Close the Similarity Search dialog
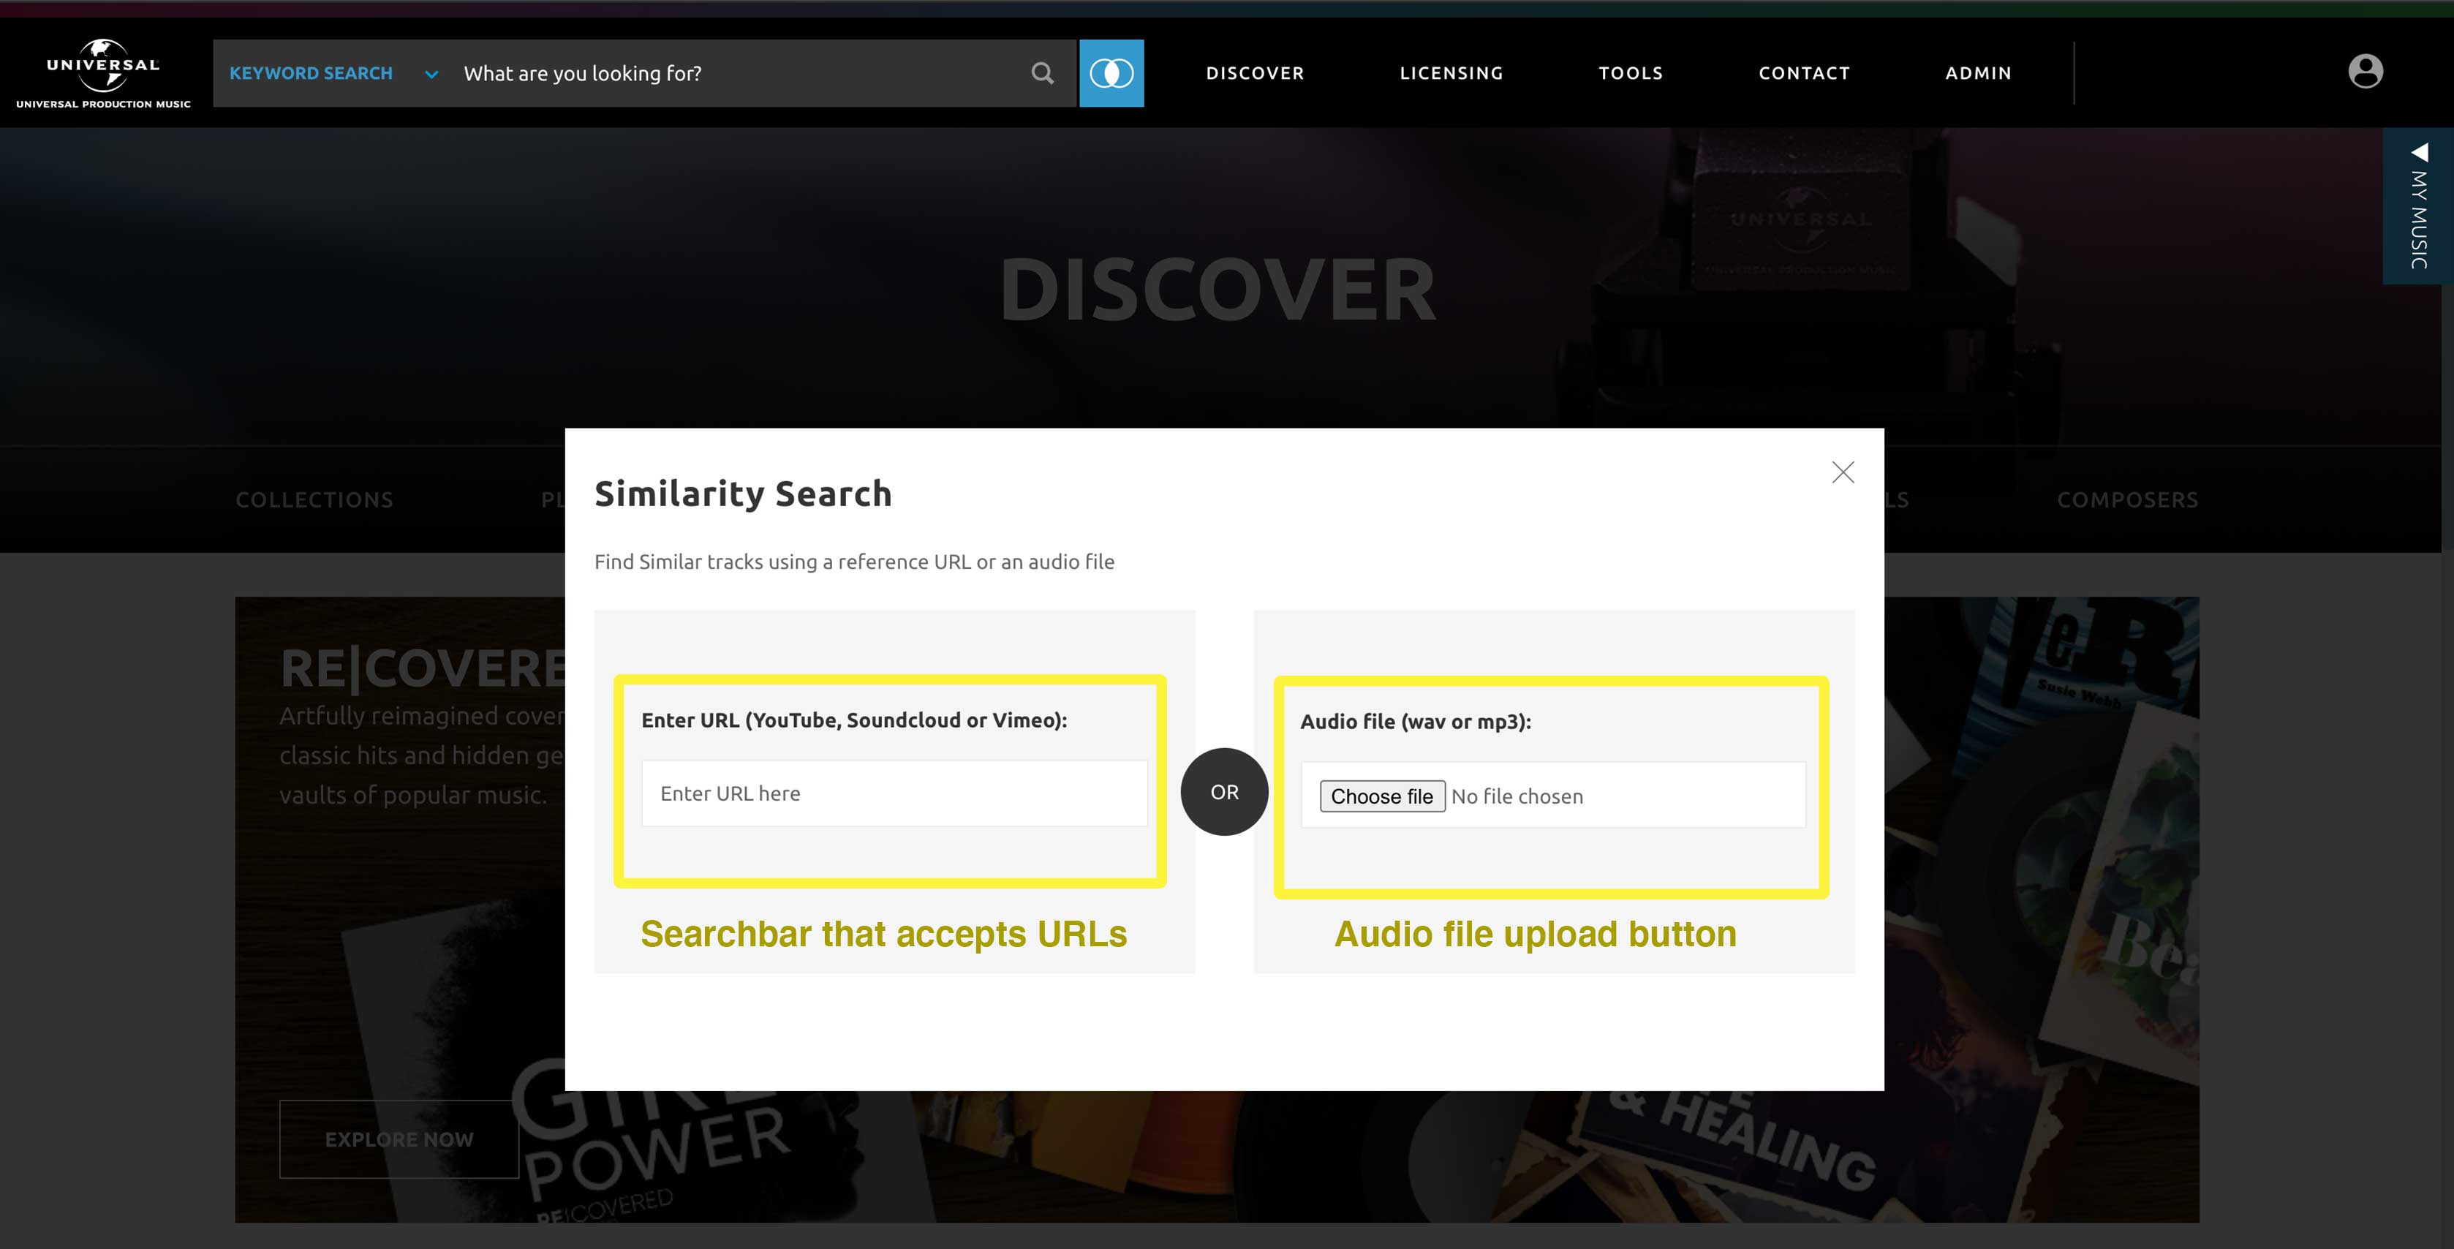 coord(1843,472)
